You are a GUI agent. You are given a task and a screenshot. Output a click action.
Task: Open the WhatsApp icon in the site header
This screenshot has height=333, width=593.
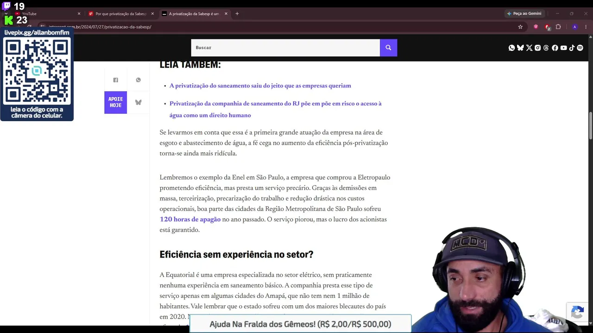click(511, 48)
